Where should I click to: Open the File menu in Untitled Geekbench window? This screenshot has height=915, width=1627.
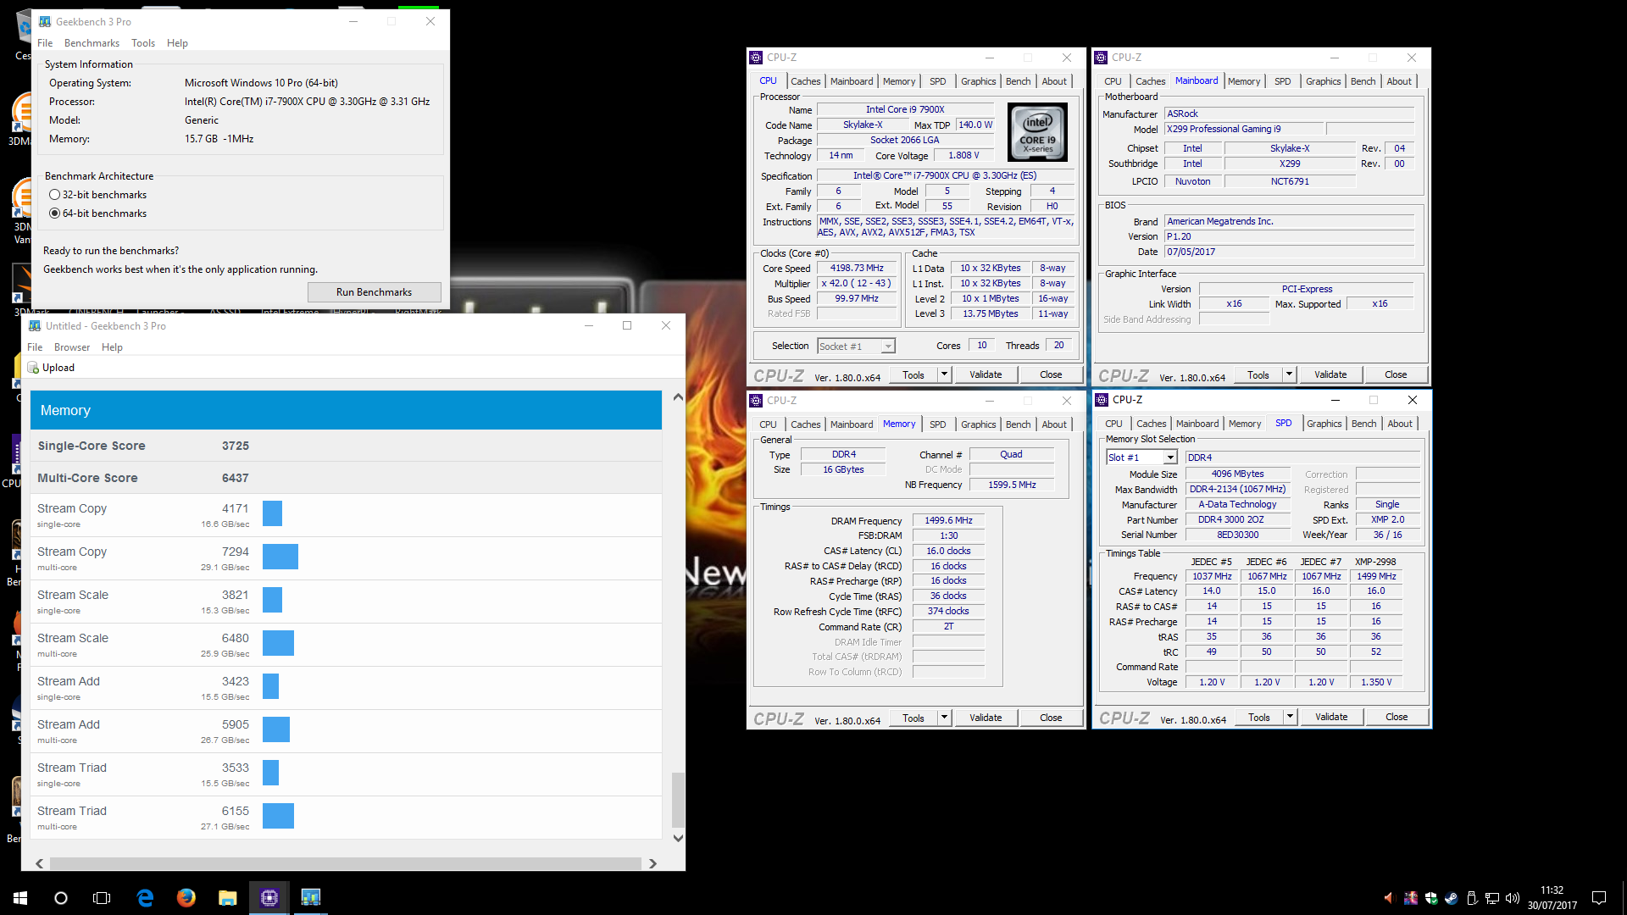(x=35, y=347)
